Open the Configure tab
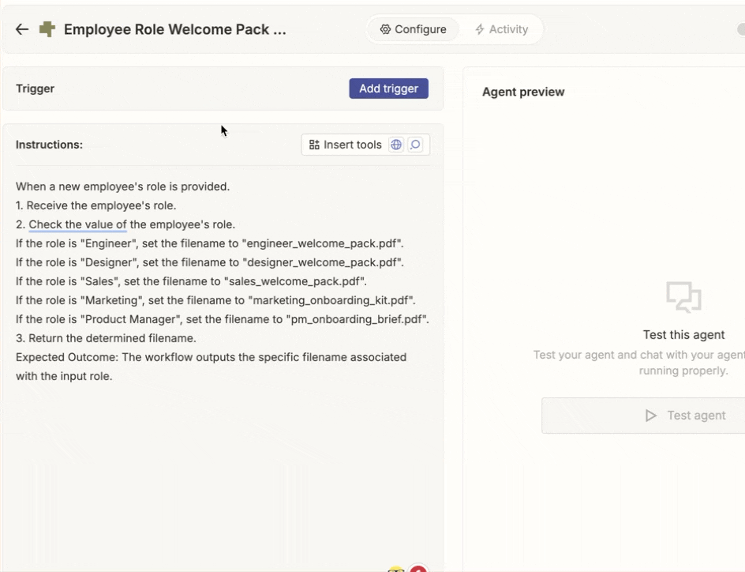The height and width of the screenshot is (572, 745). (413, 29)
